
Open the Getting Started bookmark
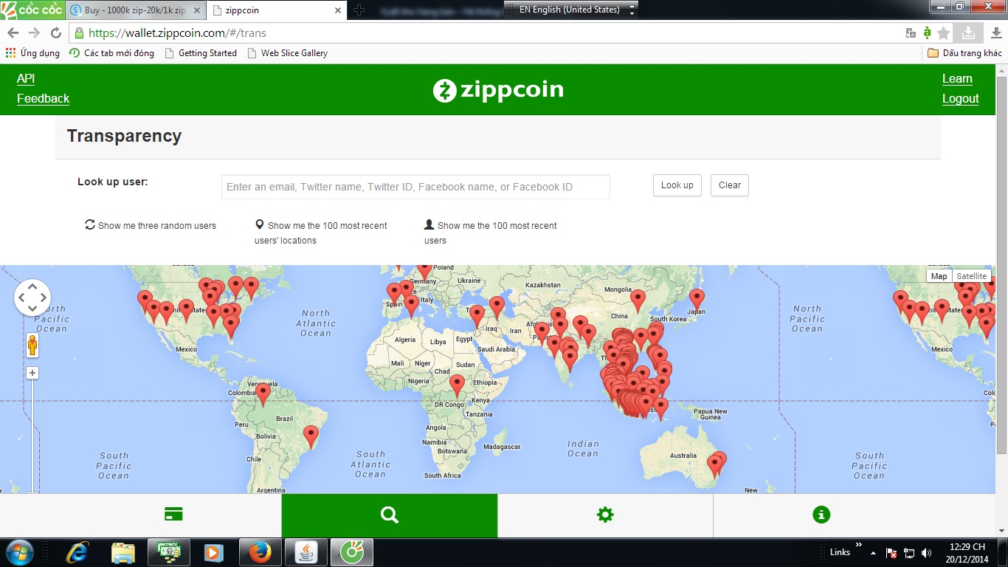tap(201, 53)
